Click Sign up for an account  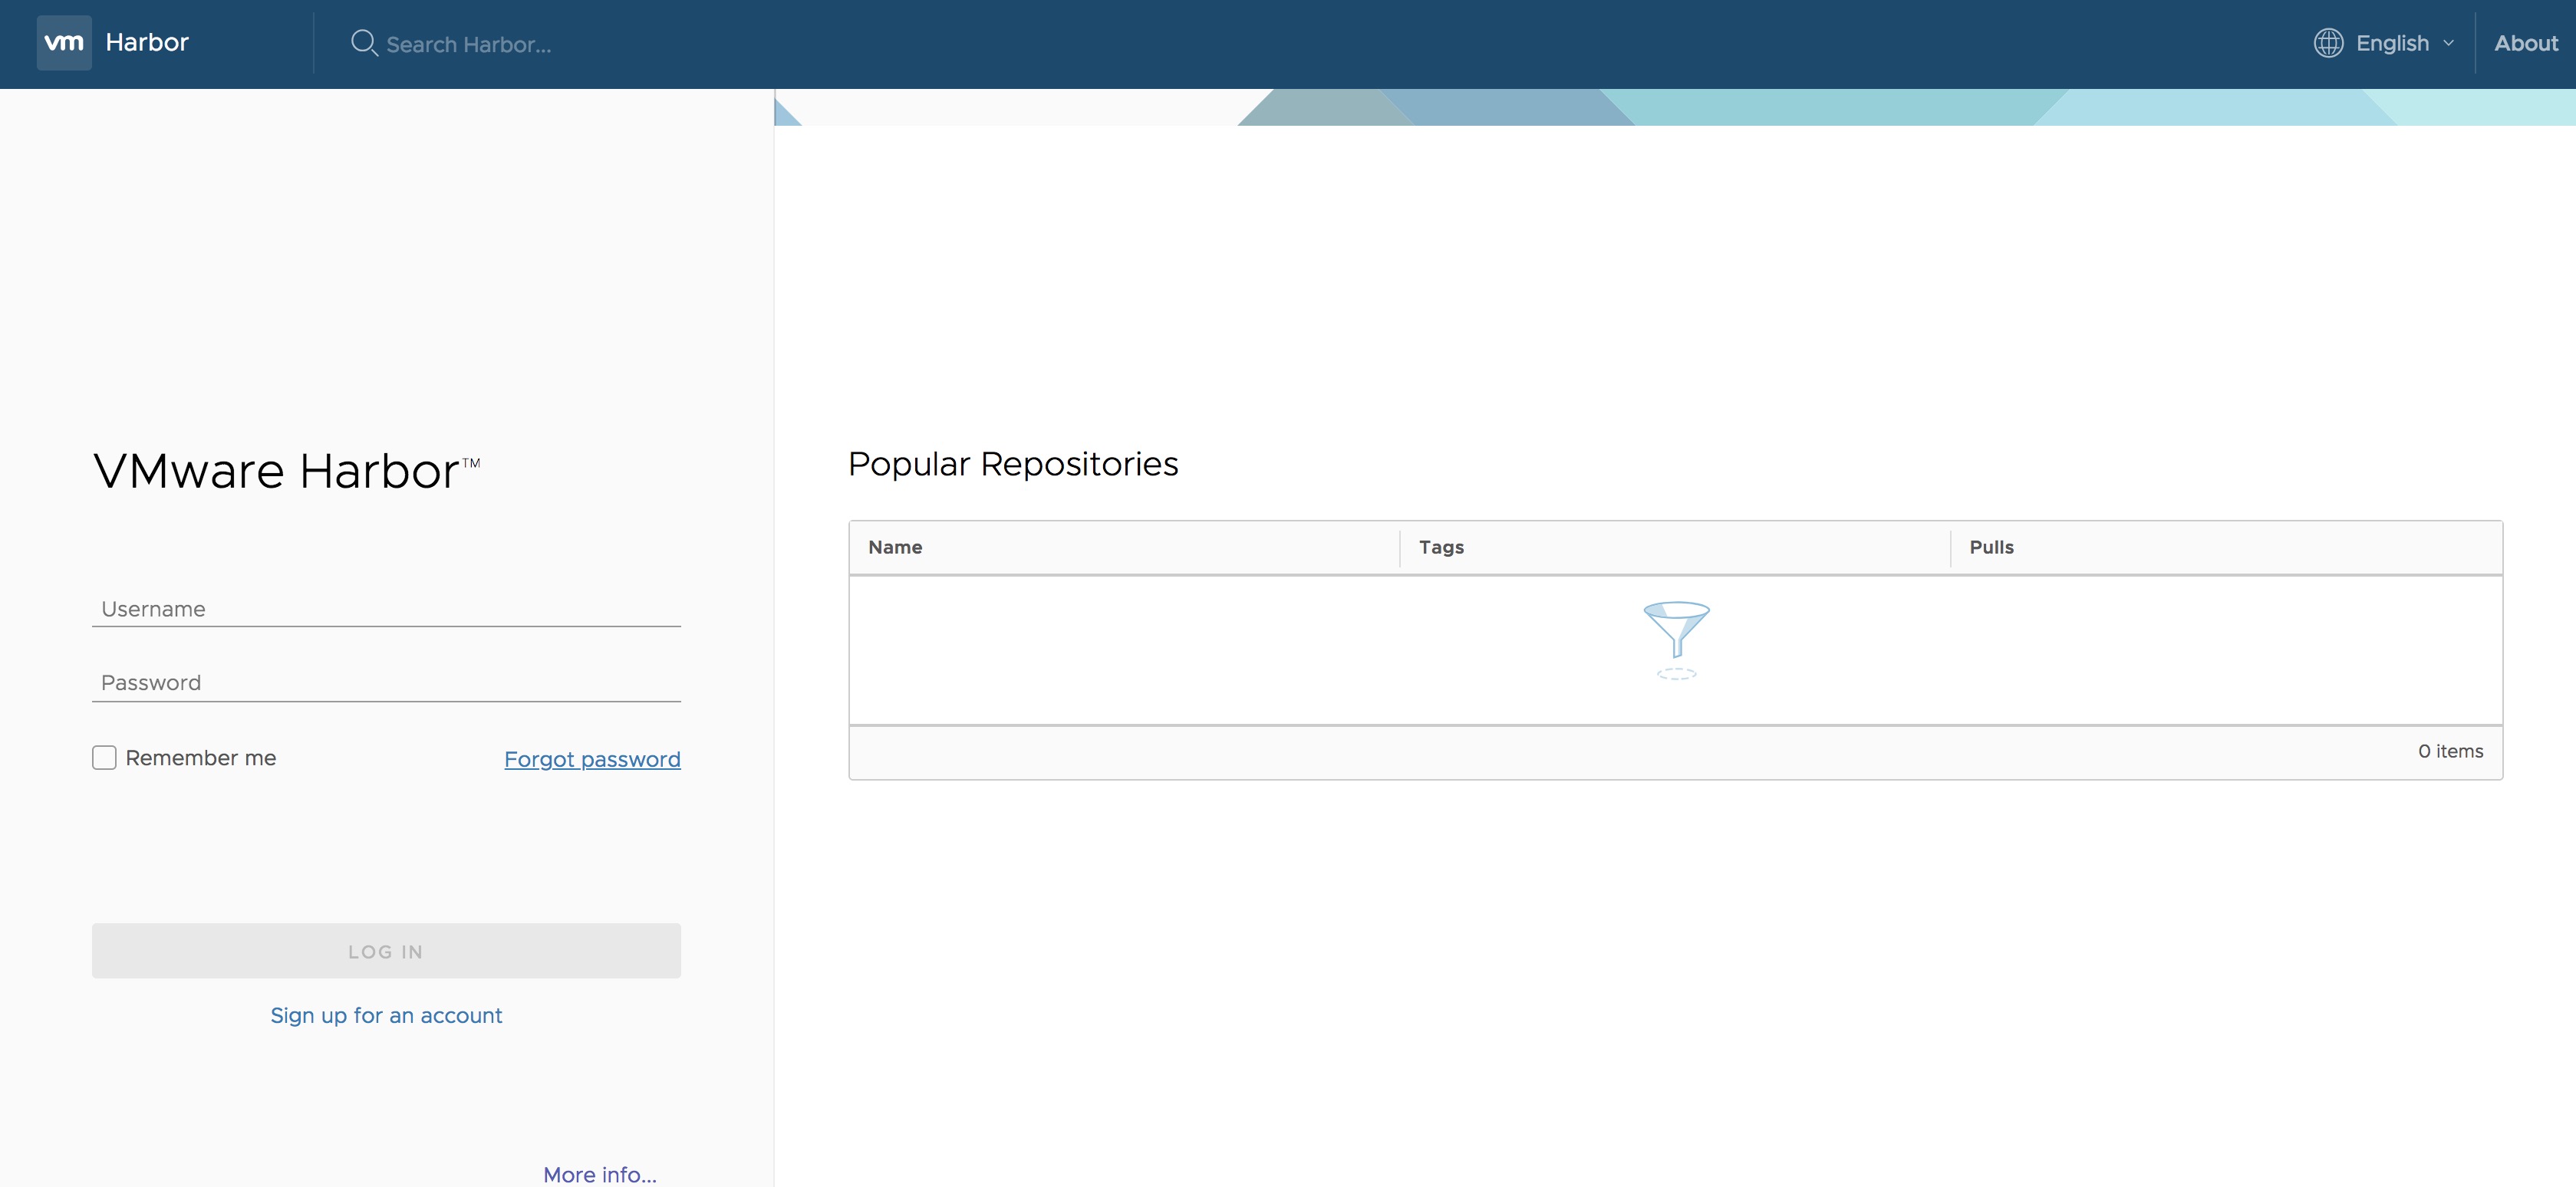point(386,1013)
